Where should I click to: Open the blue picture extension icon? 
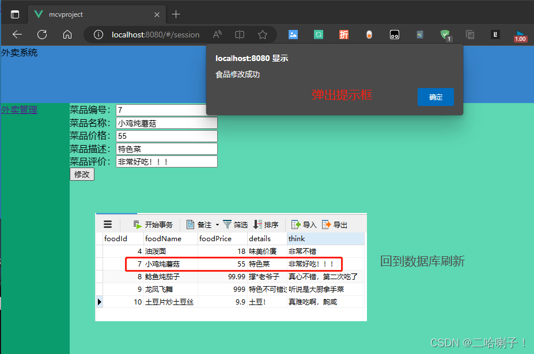[x=293, y=35]
